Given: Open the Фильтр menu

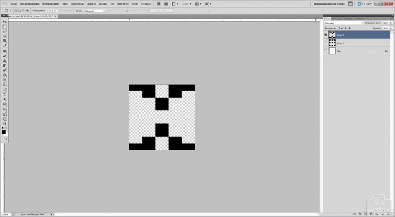Looking at the screenshot, I should pyautogui.click(x=91, y=4).
